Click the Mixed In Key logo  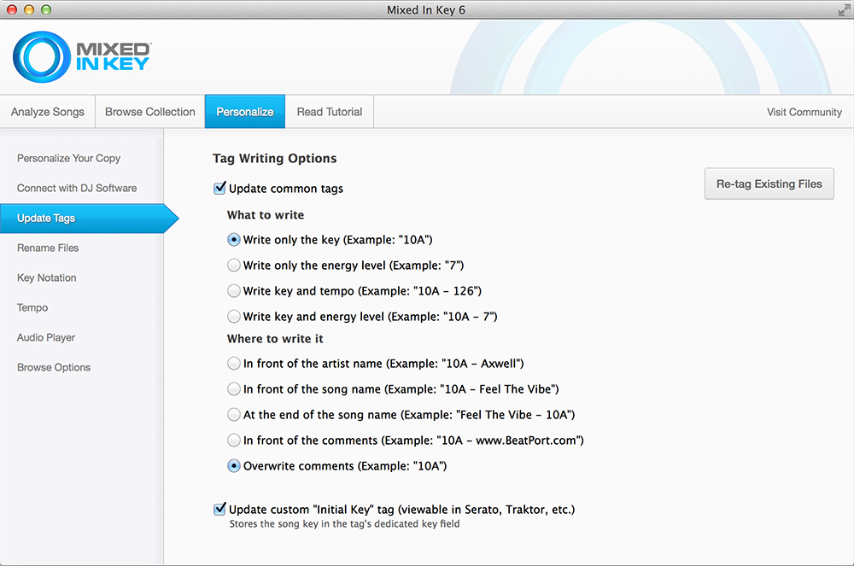[82, 58]
